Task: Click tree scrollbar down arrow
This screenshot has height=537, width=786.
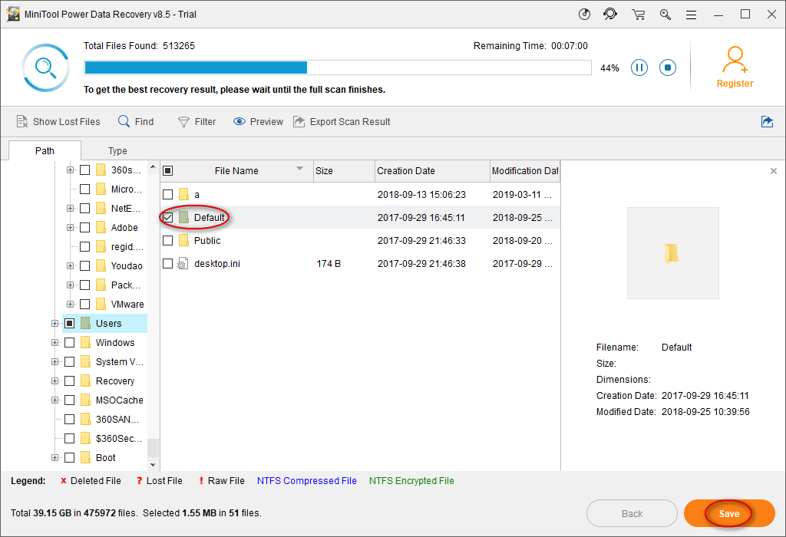Action: point(153,464)
